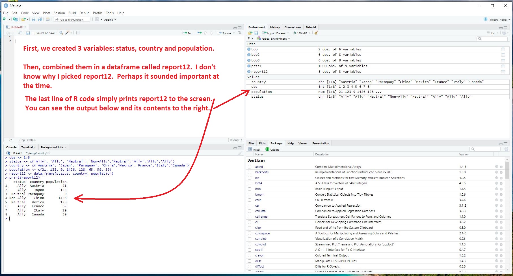
Task: Click the re-run previous code region icon
Action: pos(199,33)
